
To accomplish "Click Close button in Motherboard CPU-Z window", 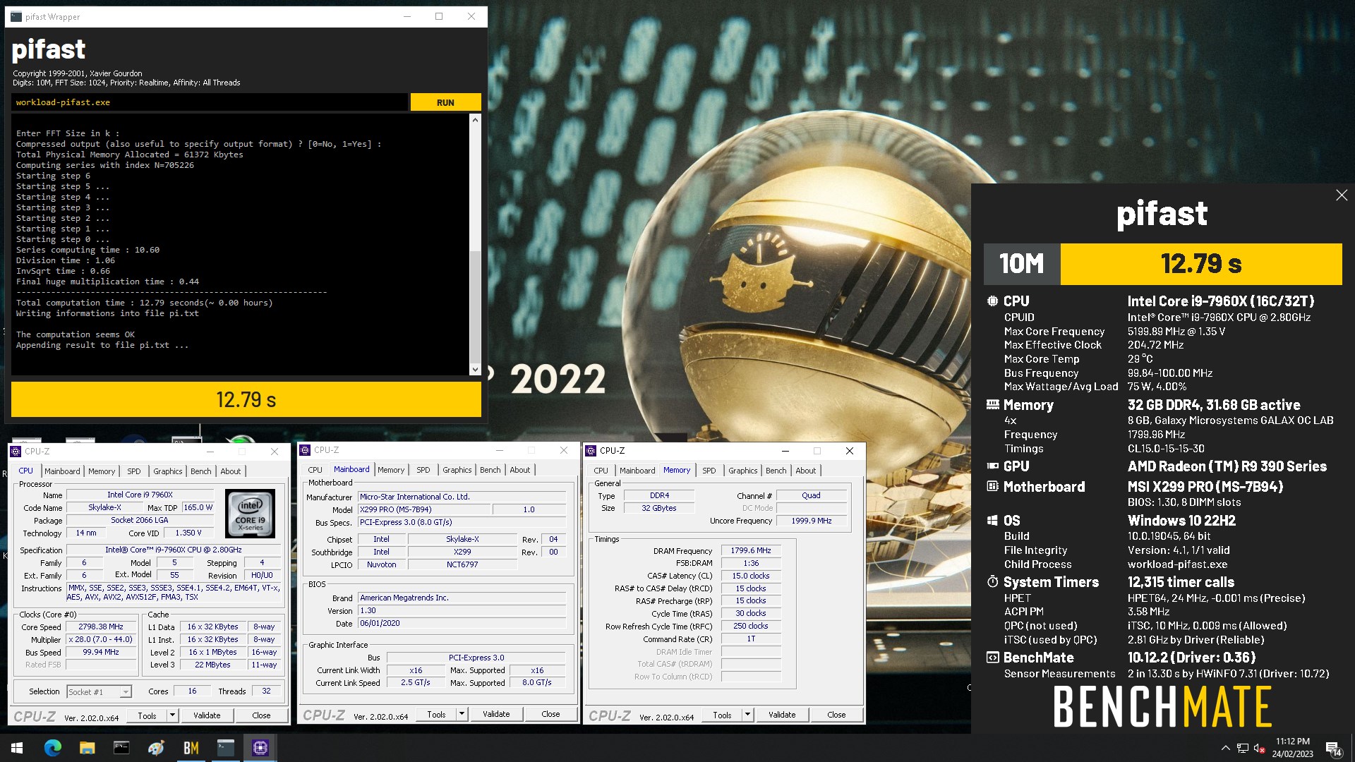I will click(x=550, y=715).
